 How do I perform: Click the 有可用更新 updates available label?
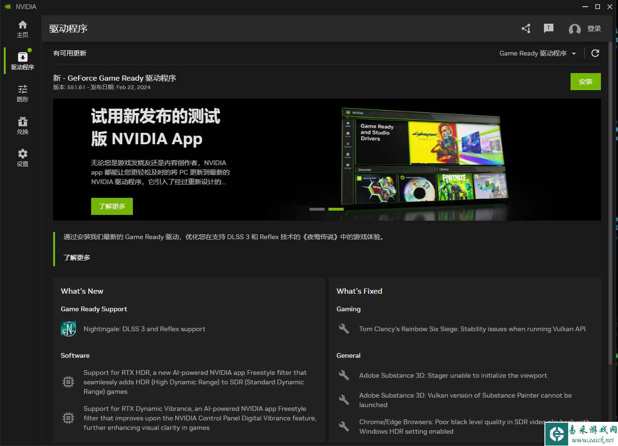point(70,53)
